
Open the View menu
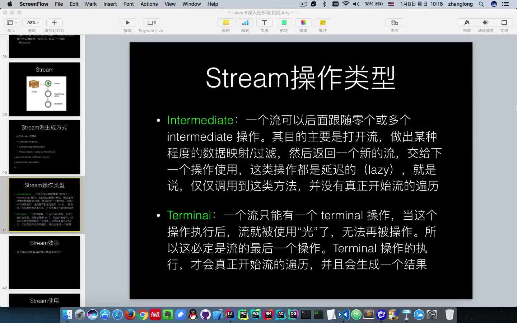pos(170,4)
